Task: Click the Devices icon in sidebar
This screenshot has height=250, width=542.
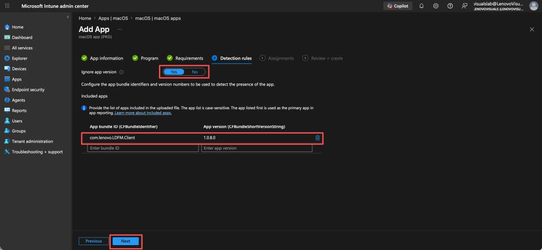Action: (7, 69)
